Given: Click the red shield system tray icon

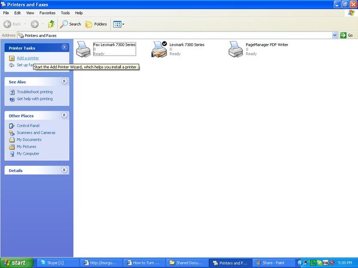Looking at the screenshot, I should click(332, 263).
